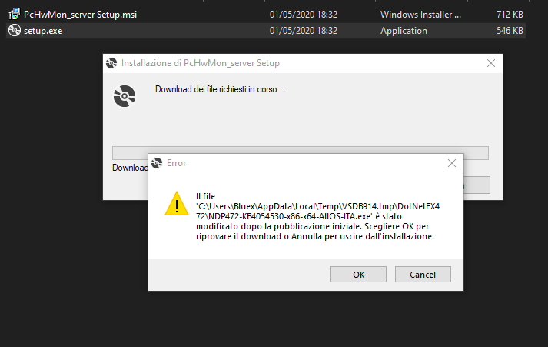Close the Installazione di PcHwMon_server Setup window

coord(490,64)
